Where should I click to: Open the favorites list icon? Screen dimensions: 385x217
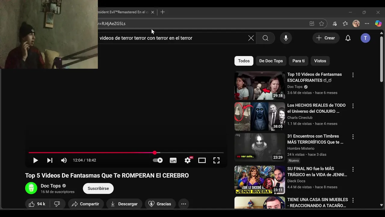point(345,24)
